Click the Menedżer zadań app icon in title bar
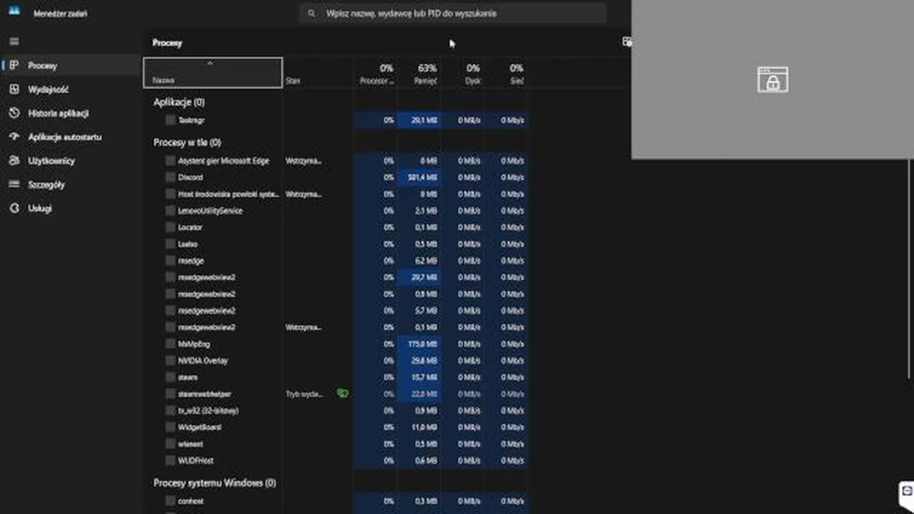Screen dimensions: 914x514 [x=14, y=12]
